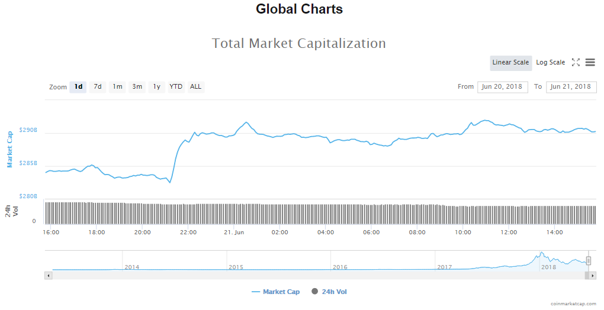This screenshot has width=604, height=310.
Task: Select Linear Scale option
Action: coord(510,63)
